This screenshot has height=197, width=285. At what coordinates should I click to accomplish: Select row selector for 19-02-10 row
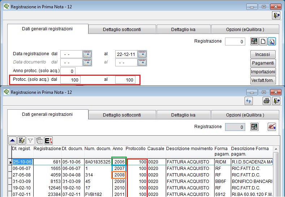click(x=10, y=188)
